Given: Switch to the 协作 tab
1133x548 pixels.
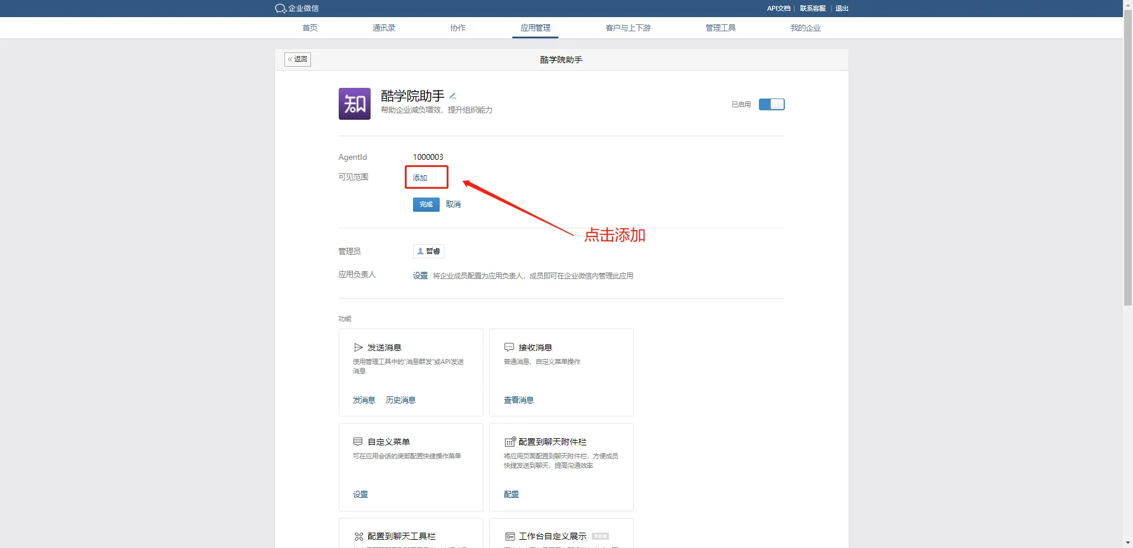Looking at the screenshot, I should [x=458, y=28].
